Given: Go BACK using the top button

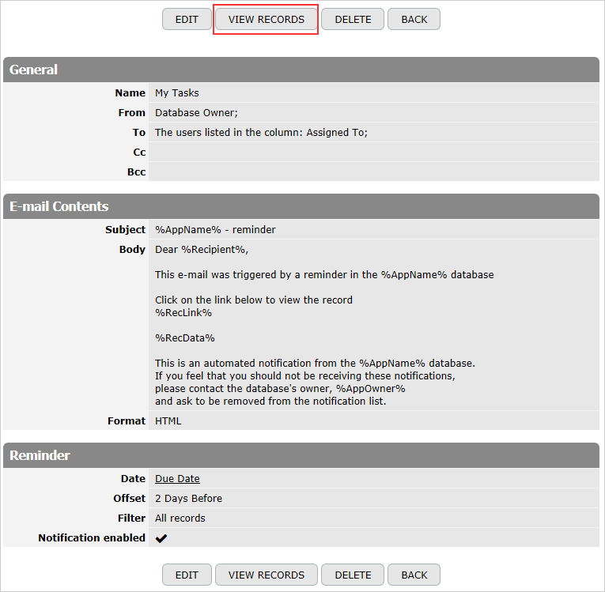Looking at the screenshot, I should pyautogui.click(x=414, y=19).
